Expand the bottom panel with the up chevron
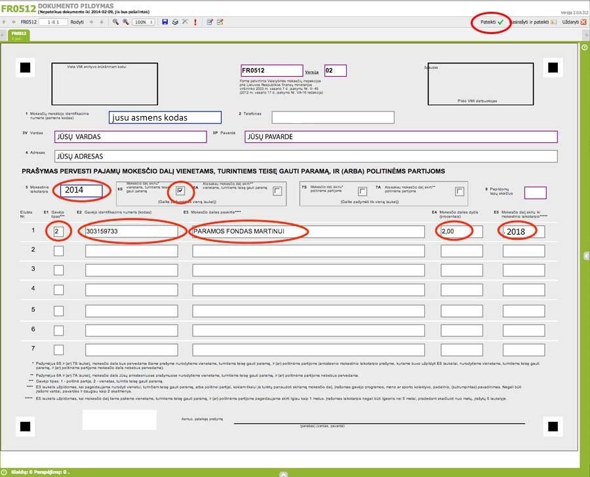Viewport: 590px width, 477px height. pyautogui.click(x=284, y=474)
